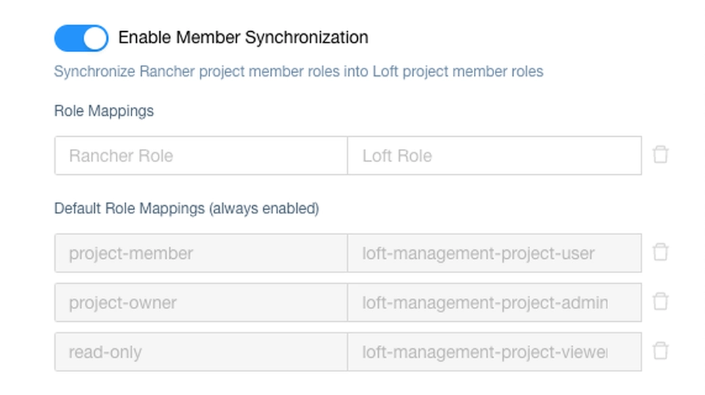705x395 pixels.
Task: Click the loft-management-project-viewer field
Action: (x=494, y=352)
